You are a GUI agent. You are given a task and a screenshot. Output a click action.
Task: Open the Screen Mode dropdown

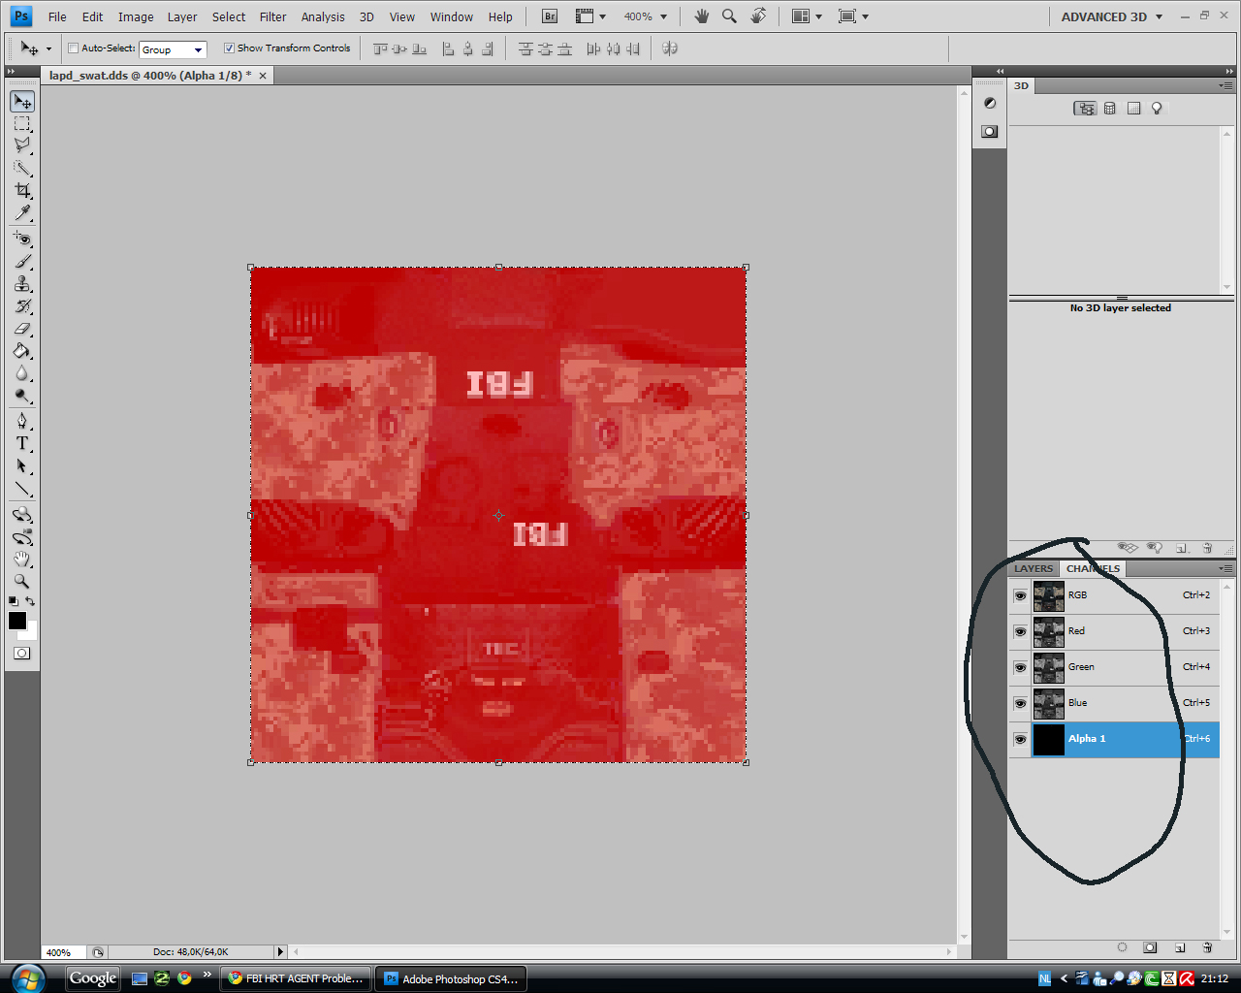[x=853, y=16]
